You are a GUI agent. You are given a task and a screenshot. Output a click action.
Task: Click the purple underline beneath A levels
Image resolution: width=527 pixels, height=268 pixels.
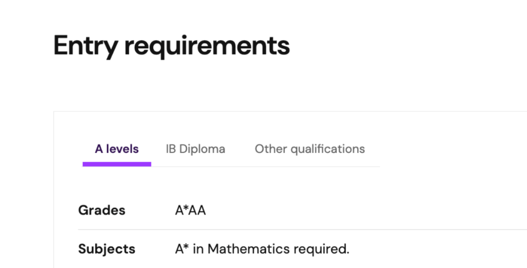click(117, 164)
